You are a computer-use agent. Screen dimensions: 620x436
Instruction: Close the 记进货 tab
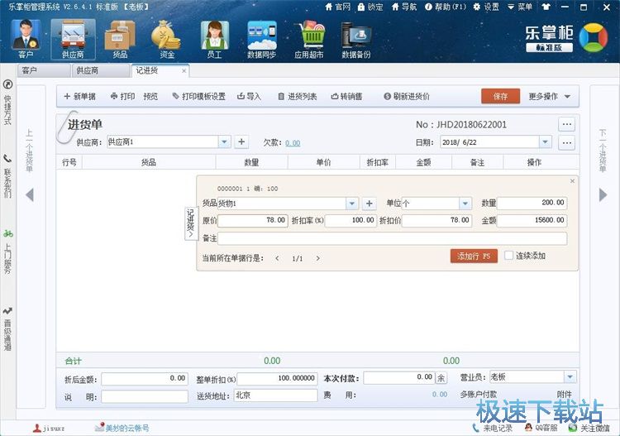pos(184,71)
